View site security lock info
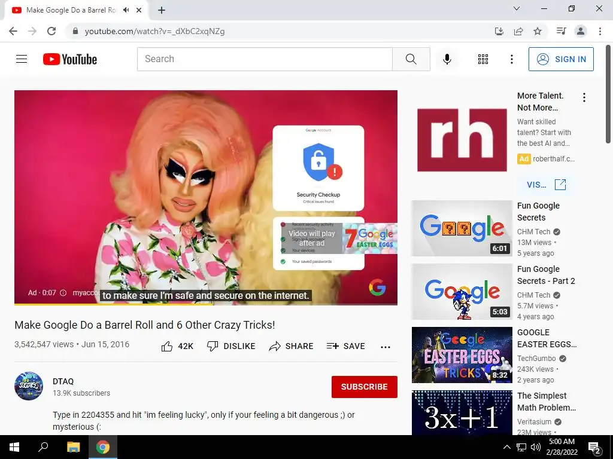Viewport: 613px width, 459px height. coord(75,31)
